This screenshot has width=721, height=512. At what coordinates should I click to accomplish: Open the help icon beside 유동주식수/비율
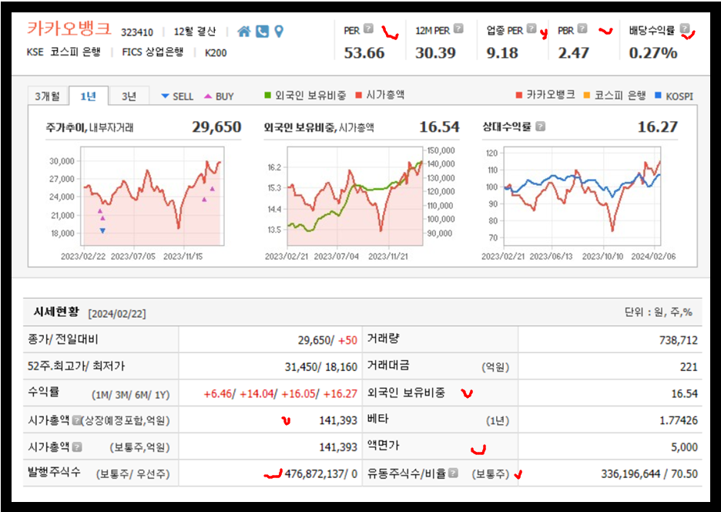coord(454,473)
